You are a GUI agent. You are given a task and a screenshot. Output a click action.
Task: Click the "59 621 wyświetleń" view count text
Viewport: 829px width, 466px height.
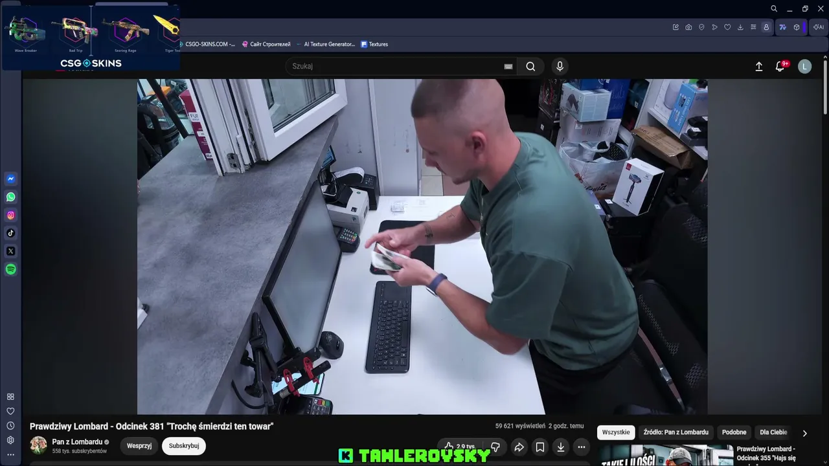tap(520, 426)
